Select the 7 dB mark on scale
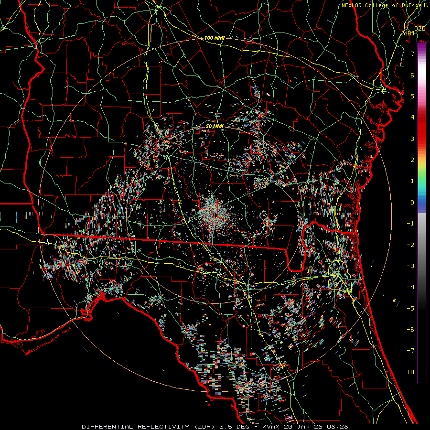 click(x=412, y=54)
